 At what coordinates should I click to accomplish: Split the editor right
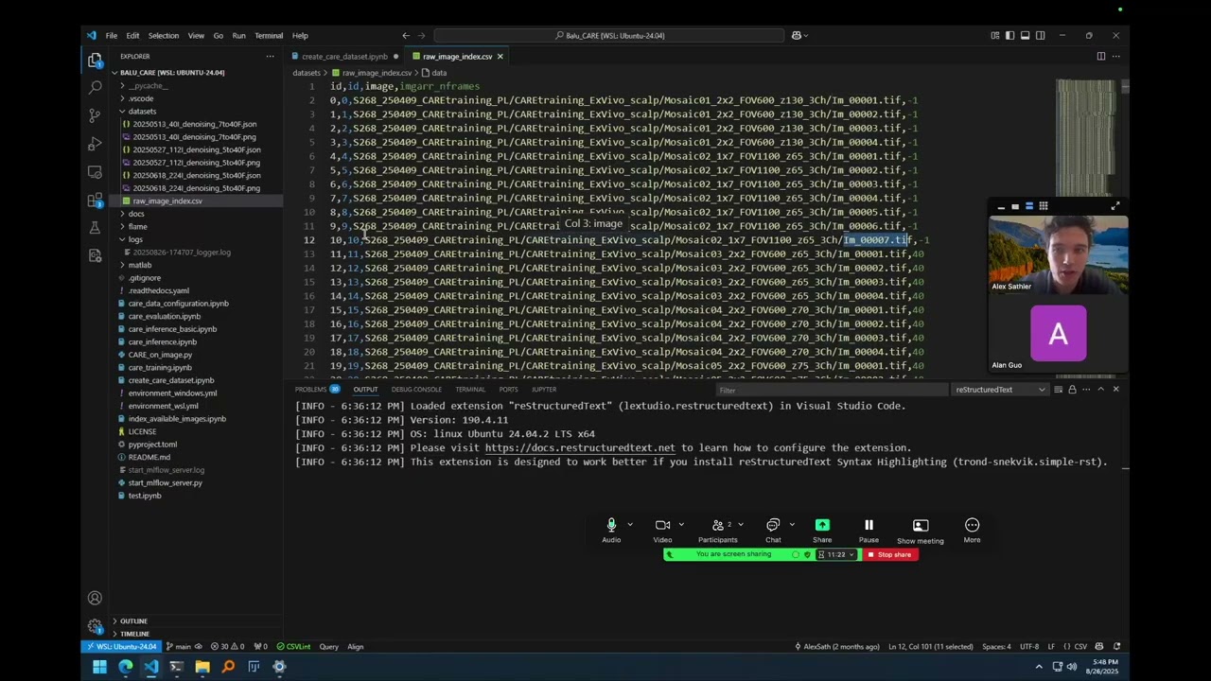(x=1101, y=57)
